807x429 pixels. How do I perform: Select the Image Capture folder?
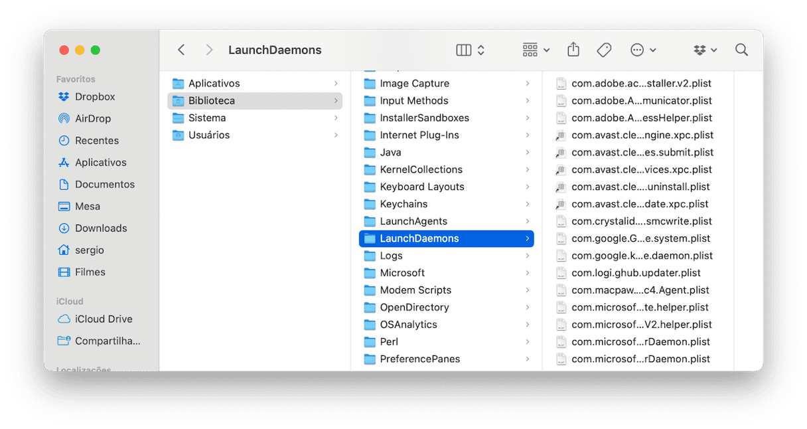447,83
